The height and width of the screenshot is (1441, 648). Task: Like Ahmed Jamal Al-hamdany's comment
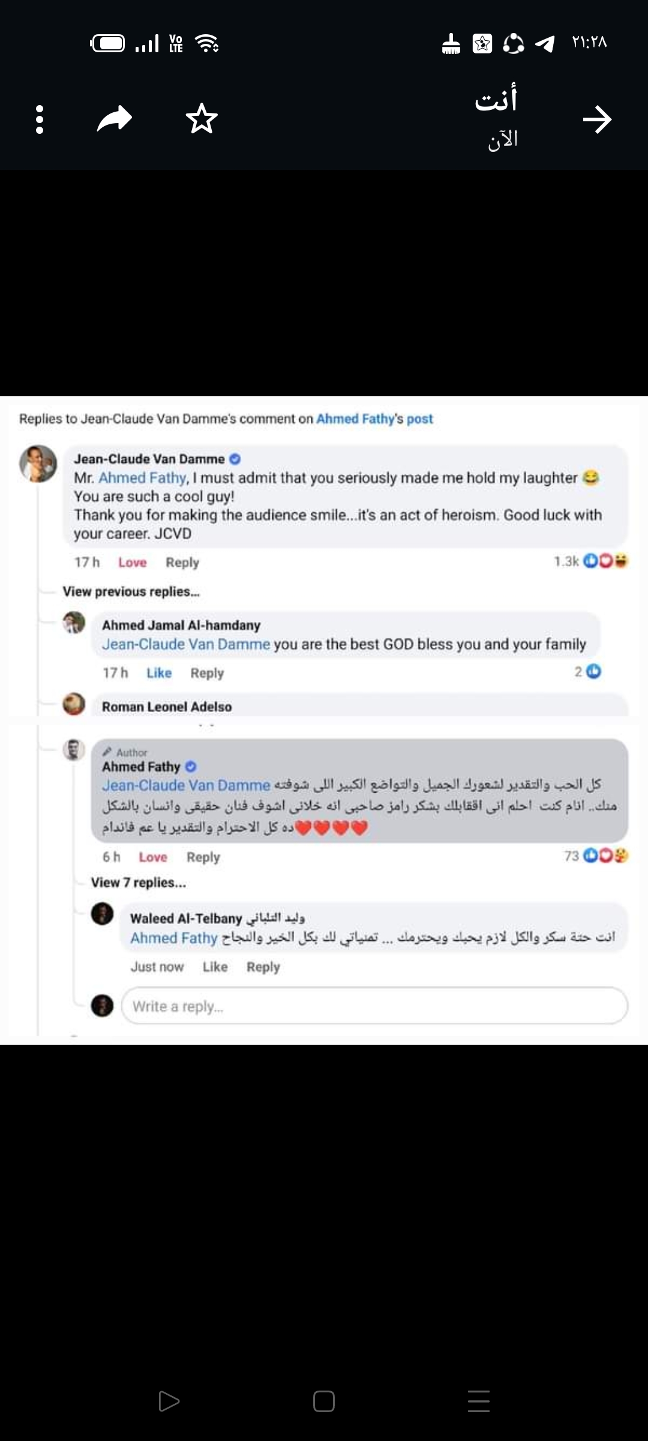click(159, 673)
